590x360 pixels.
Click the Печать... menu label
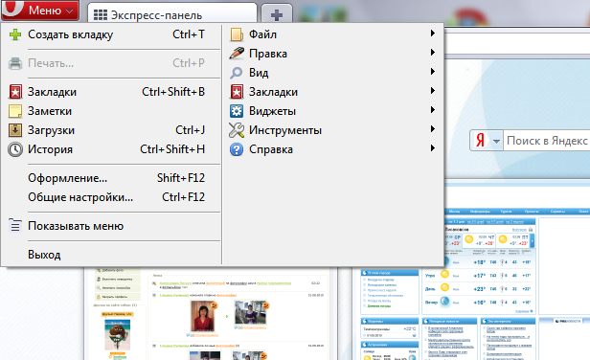pos(51,63)
